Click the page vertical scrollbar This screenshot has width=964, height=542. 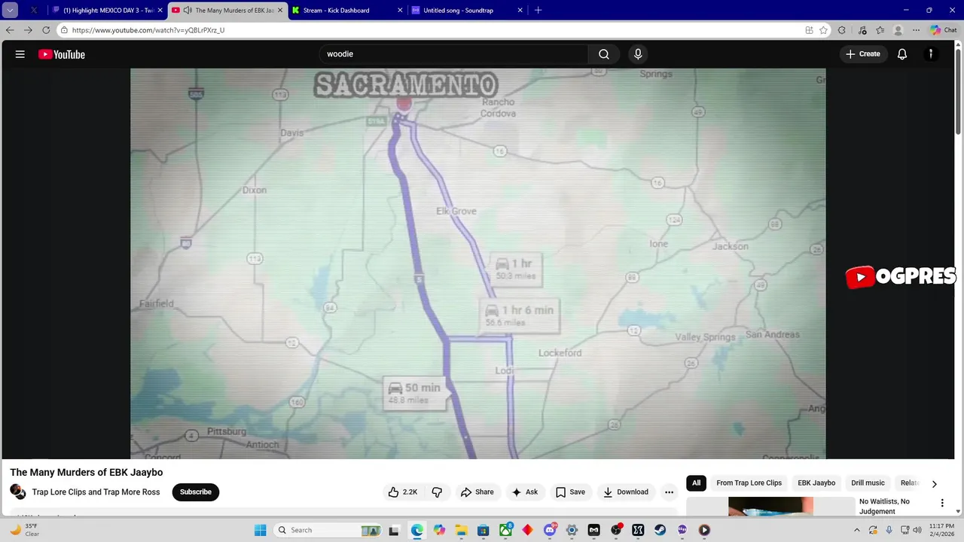pos(958,90)
